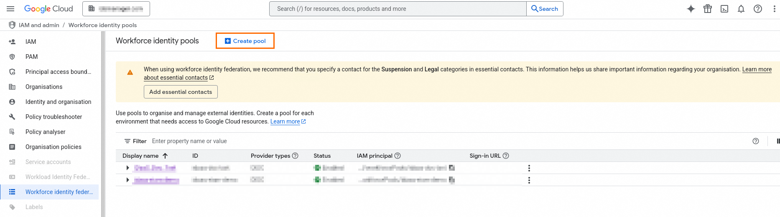Open Learn more link about pools
Viewport: 780px width, 217px height.
coord(285,121)
